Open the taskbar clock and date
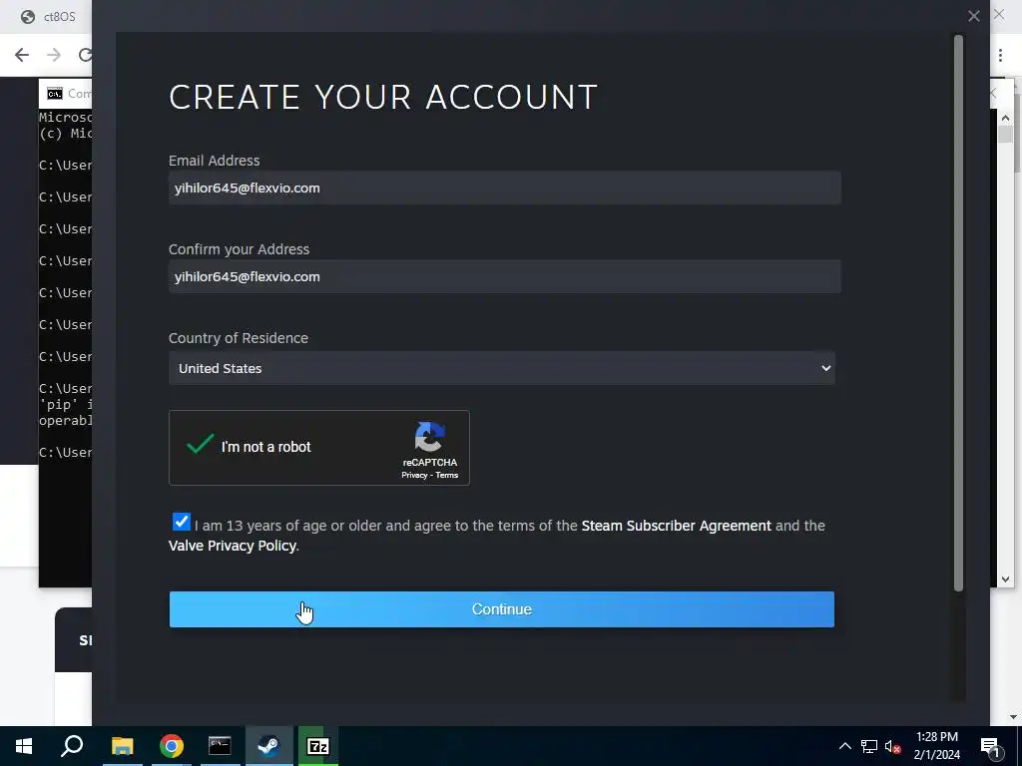 click(x=936, y=746)
